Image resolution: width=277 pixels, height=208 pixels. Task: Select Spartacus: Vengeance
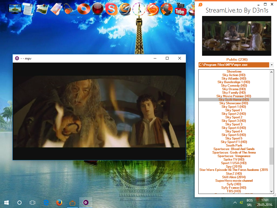(x=234, y=156)
